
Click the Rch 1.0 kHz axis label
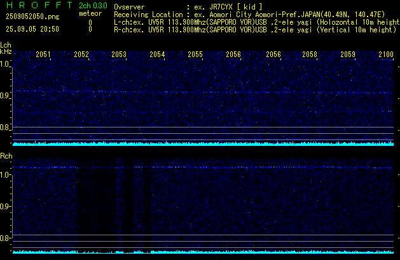(4, 175)
